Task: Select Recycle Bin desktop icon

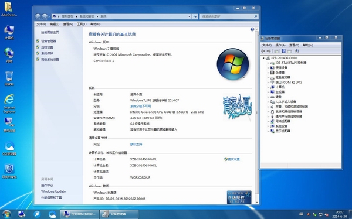Action: pos(9,78)
